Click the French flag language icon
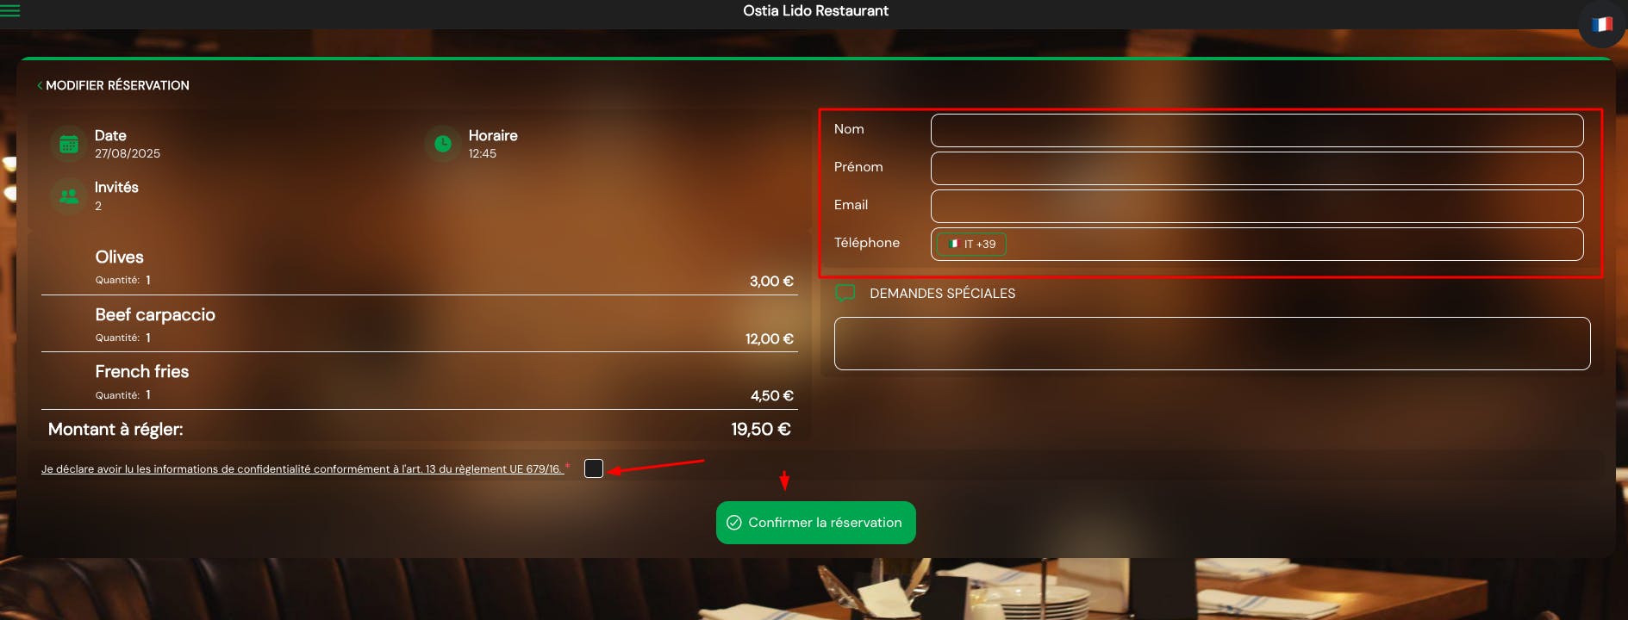The height and width of the screenshot is (620, 1628). 1602,24
